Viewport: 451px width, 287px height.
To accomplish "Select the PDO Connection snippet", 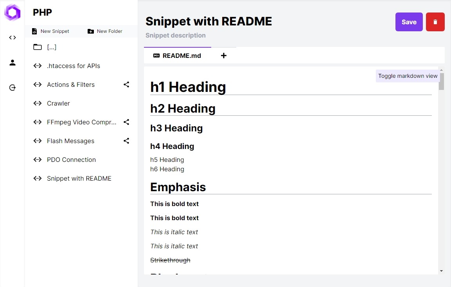I will pos(71,160).
